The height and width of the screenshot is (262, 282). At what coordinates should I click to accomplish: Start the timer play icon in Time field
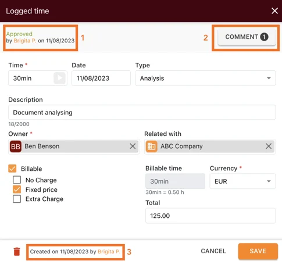coord(59,78)
